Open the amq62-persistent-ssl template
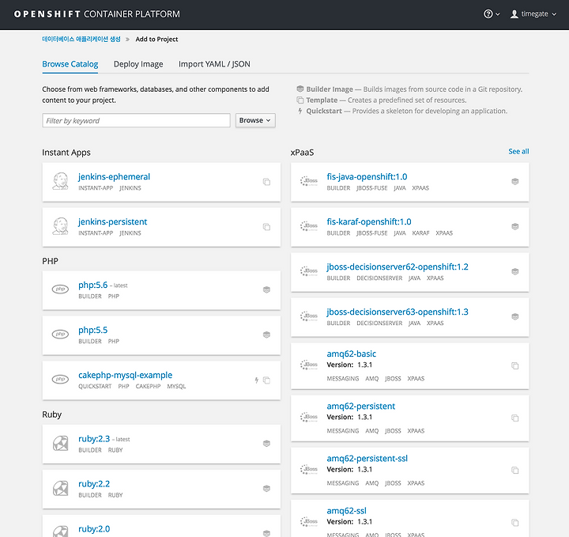Screen dimensions: 569x537 pyautogui.click(x=367, y=458)
